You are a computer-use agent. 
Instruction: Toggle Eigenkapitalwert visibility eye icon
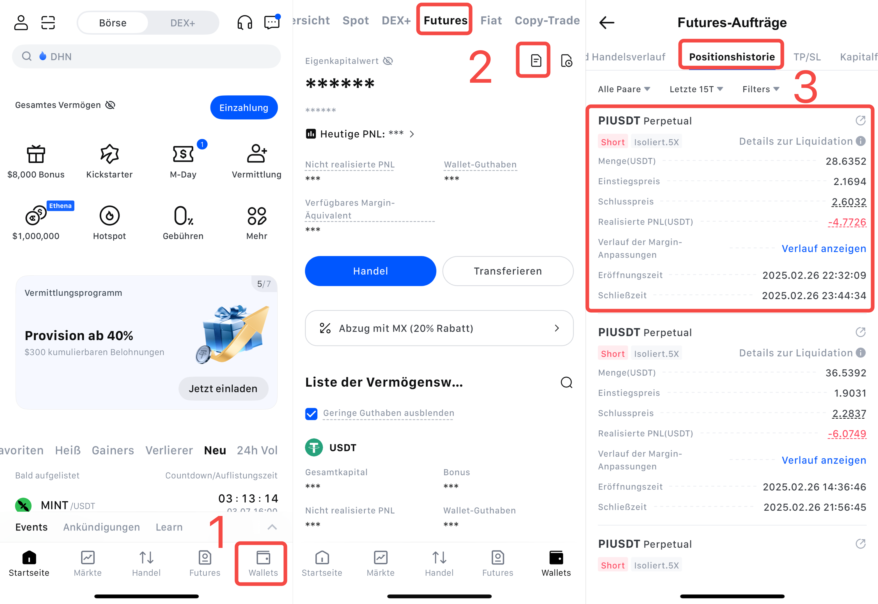[388, 61]
